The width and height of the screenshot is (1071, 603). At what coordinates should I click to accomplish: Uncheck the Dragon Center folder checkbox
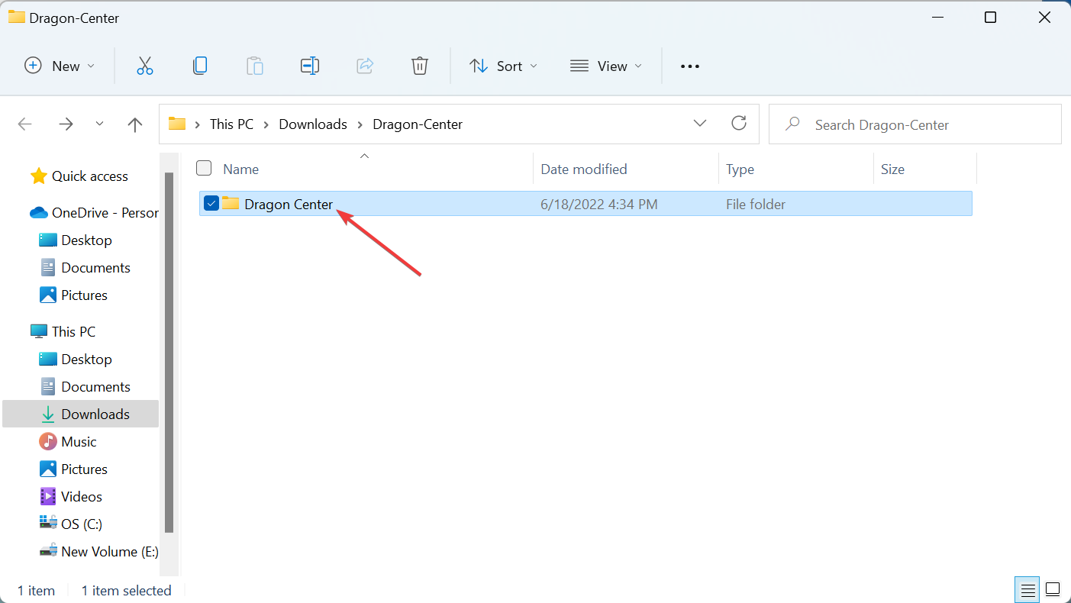(211, 203)
